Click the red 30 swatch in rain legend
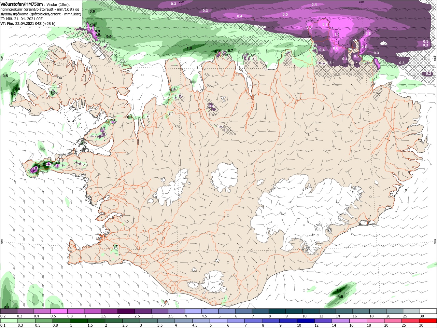This screenshot has width=437, height=328. [428, 321]
